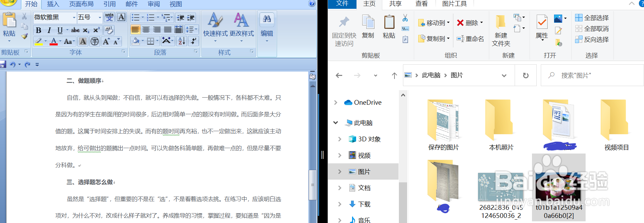This screenshot has height=223, width=644.
Task: Toggle strikethrough in Word ribbon
Action: pos(75,30)
